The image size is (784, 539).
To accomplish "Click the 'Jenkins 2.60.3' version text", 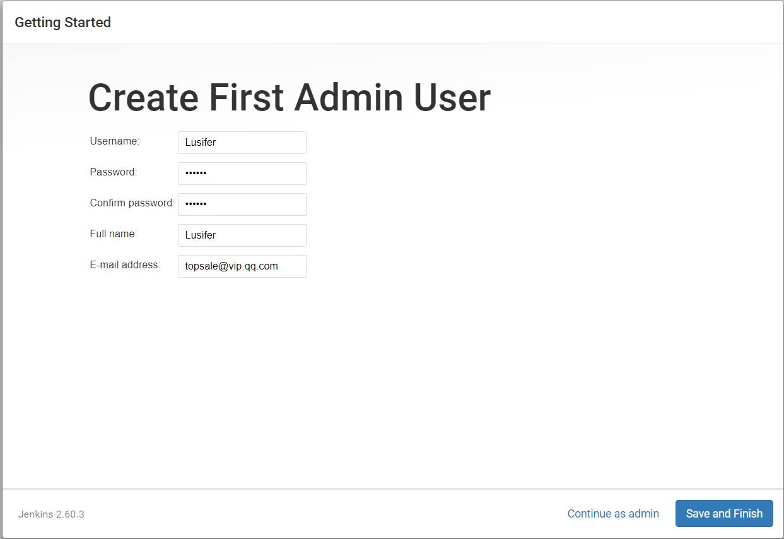I will click(x=51, y=514).
